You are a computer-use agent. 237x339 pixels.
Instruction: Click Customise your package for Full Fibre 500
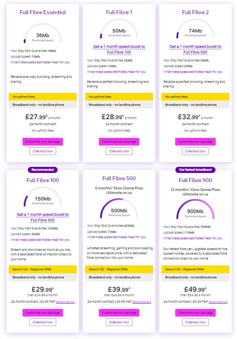119,313
